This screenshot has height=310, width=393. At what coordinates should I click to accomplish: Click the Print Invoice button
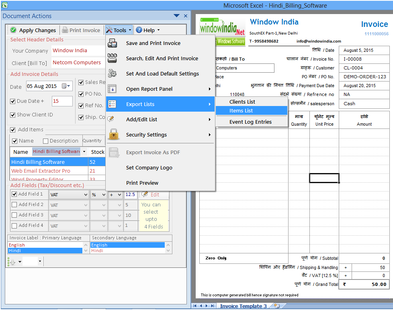(81, 30)
